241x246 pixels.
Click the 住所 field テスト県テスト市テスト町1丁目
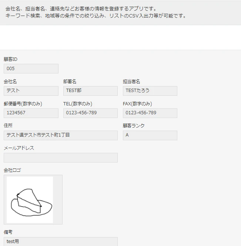pos(61,135)
